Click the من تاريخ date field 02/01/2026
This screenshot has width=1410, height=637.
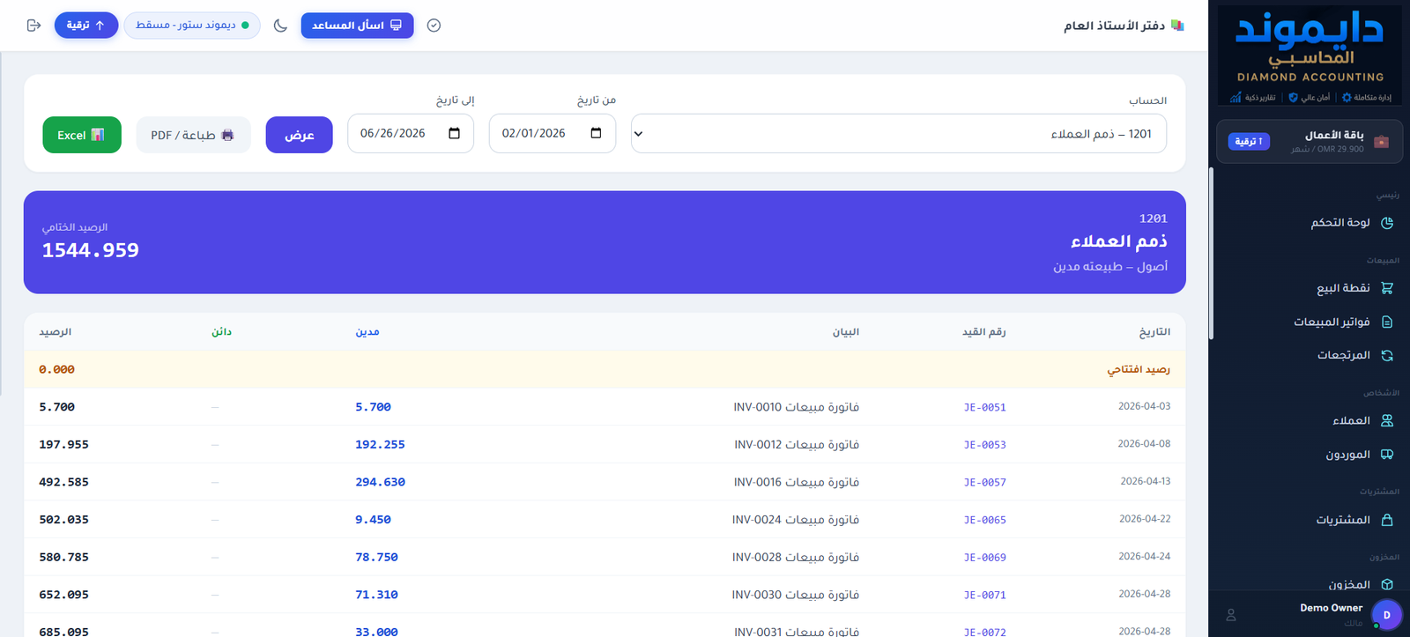click(x=553, y=134)
